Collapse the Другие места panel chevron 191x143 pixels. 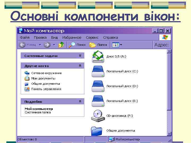(x=80, y=66)
